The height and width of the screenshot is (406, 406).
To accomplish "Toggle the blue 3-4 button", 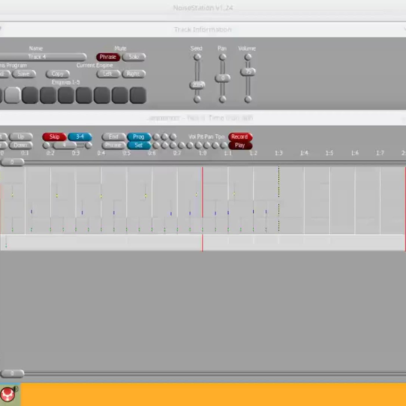I will [80, 137].
